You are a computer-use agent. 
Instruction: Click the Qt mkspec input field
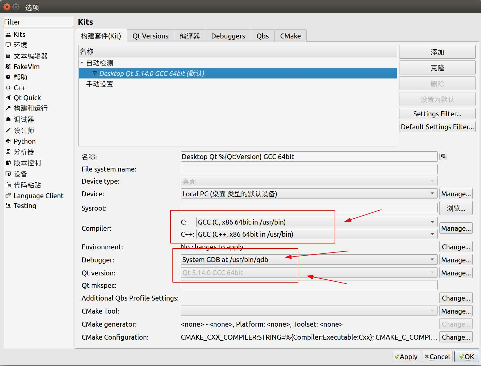pyautogui.click(x=309, y=285)
